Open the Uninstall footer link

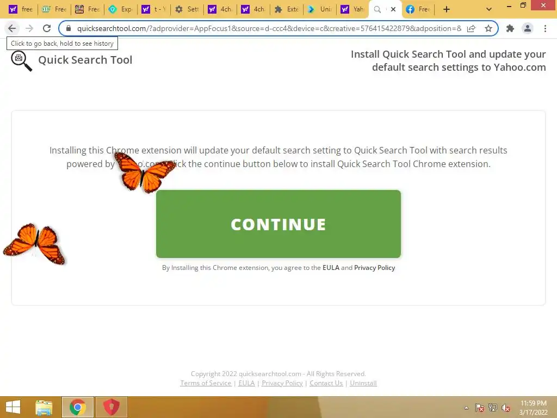click(x=363, y=383)
